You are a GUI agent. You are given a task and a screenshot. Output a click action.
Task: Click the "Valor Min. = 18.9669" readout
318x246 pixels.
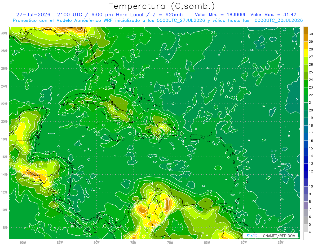[x=220, y=15]
